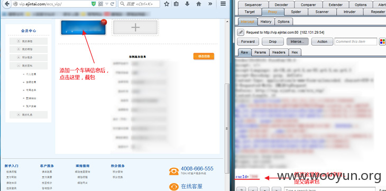This screenshot has width=386, height=191.
Task: Open the bookmarks list icon next to star
Action: tap(176, 4)
